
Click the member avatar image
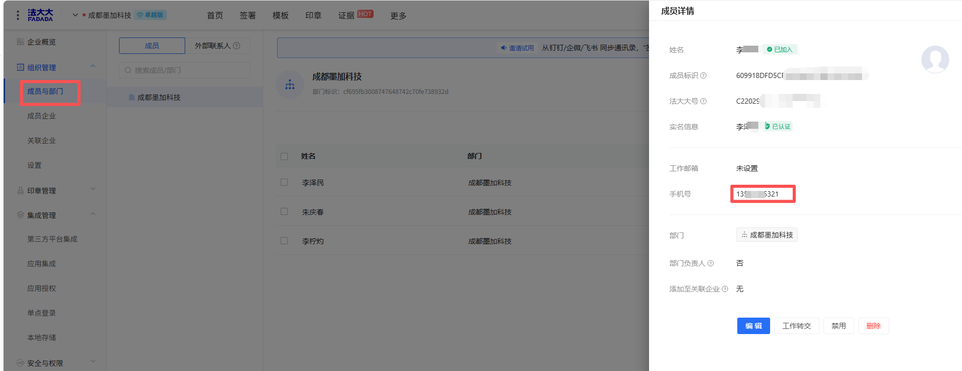935,59
